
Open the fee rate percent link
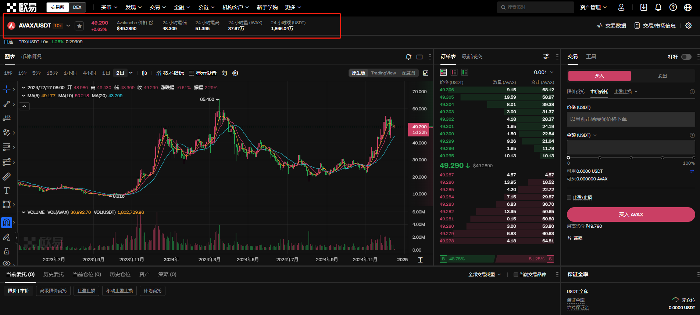(x=575, y=238)
